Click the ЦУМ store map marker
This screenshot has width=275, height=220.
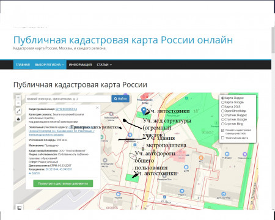pos(186,167)
